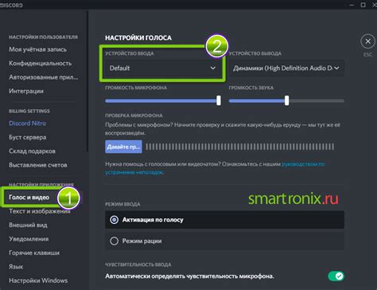Viewport: 377px width, 290px height.
Task: Go to Моя учётная запись
Action: [x=38, y=49]
